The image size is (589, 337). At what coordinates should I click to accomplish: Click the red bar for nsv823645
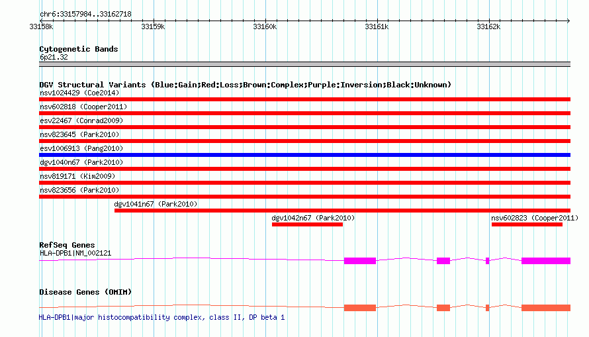pos(304,141)
